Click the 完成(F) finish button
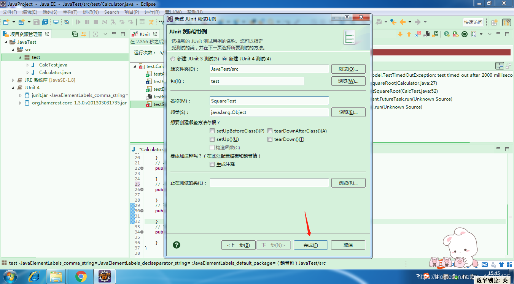This screenshot has width=514, height=284. tap(310, 245)
